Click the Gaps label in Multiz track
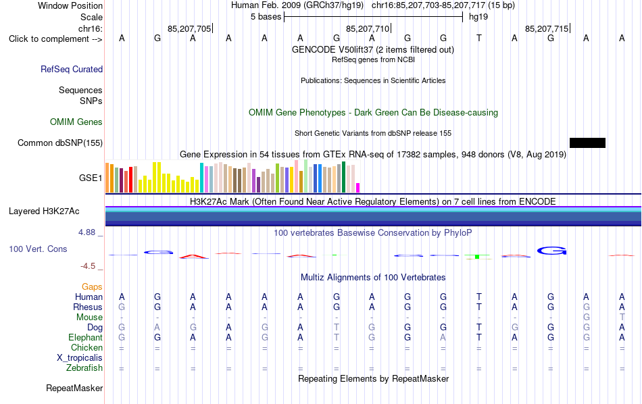 click(x=92, y=286)
